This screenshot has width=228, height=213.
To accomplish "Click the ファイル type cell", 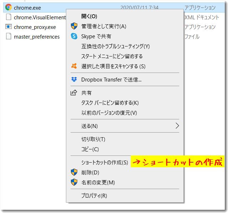I will tap(192, 36).
